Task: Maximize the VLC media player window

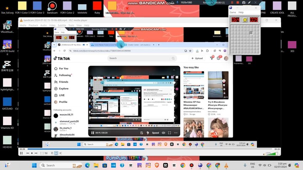Action: coord(267,20)
